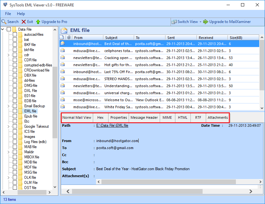Select the Last 75% Off email row

point(159,72)
